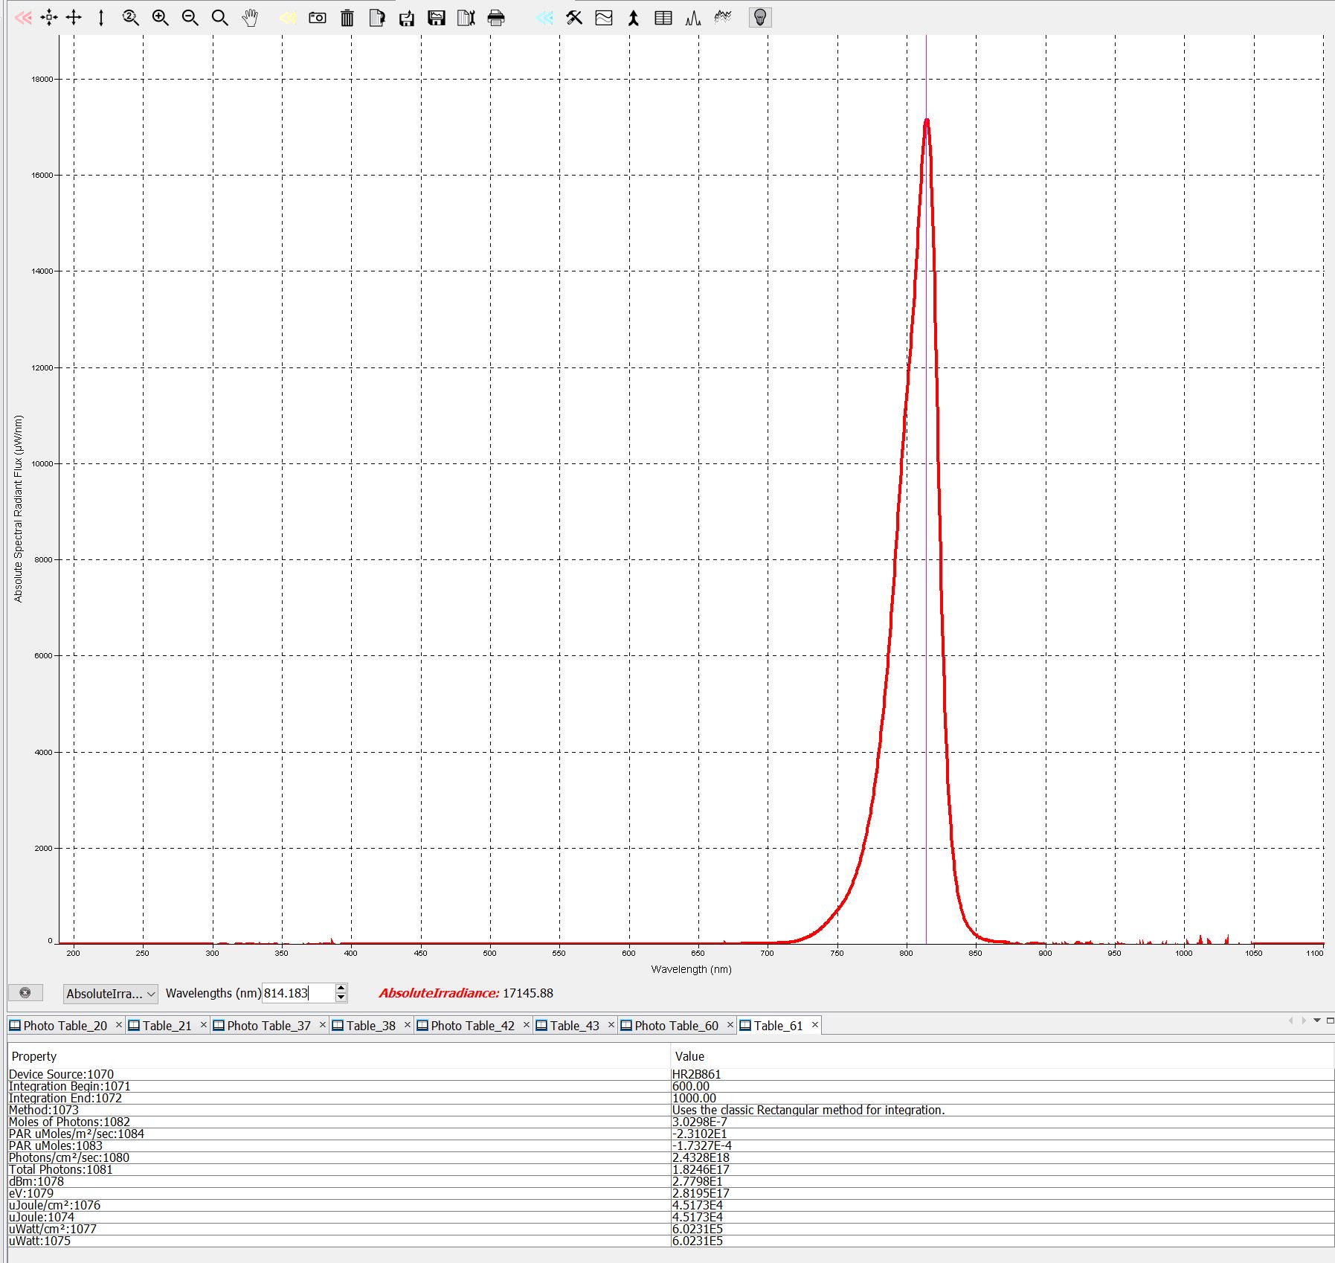Click the 2.4328E18 photons value cell
The width and height of the screenshot is (1335, 1263).
pos(1002,1157)
